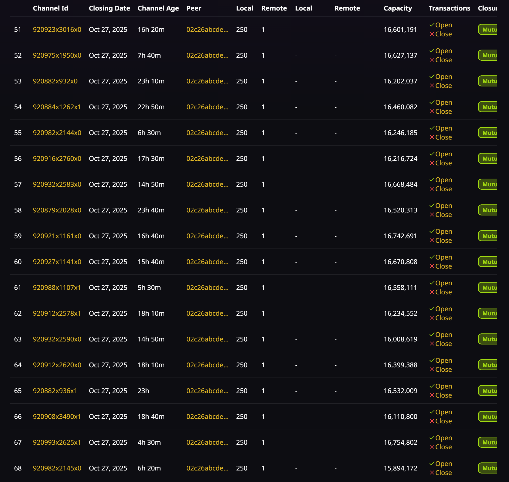Open channel 920882x936x1 link
The height and width of the screenshot is (482, 509).
click(x=55, y=391)
